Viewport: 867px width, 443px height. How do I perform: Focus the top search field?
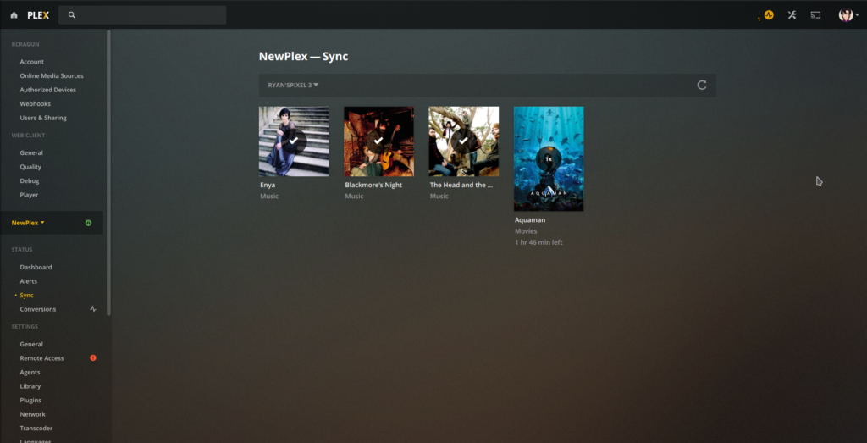142,15
